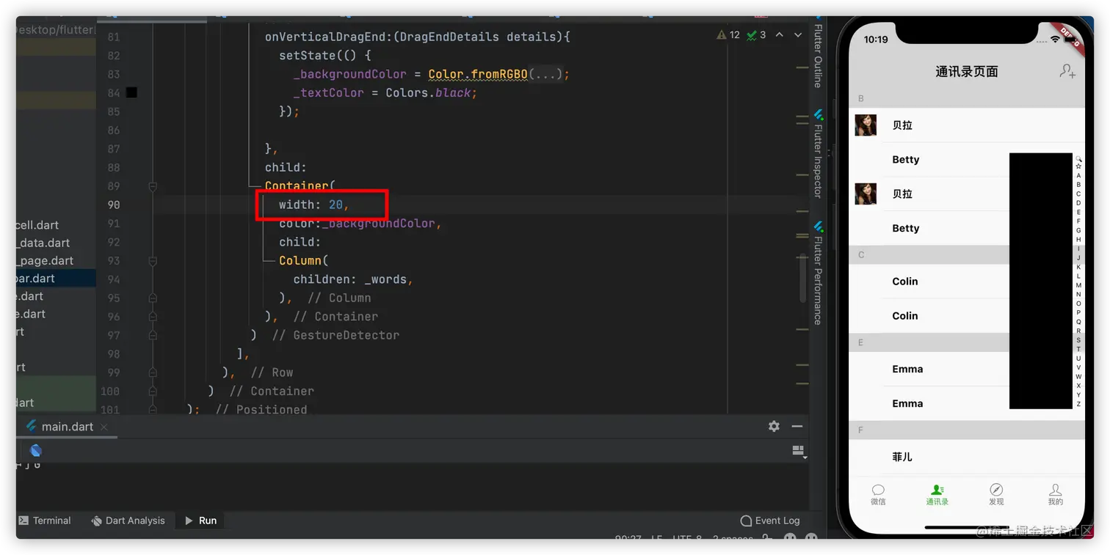Toggle the fold marker on line 89
This screenshot has width=1110, height=555.
pos(153,186)
